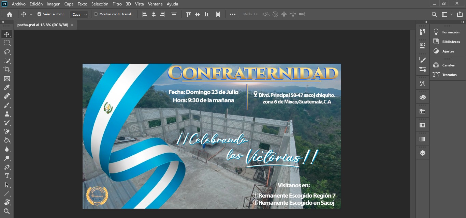The image size is (466, 218).
Task: Select the pacha.psd document tab
Action: click(43, 25)
